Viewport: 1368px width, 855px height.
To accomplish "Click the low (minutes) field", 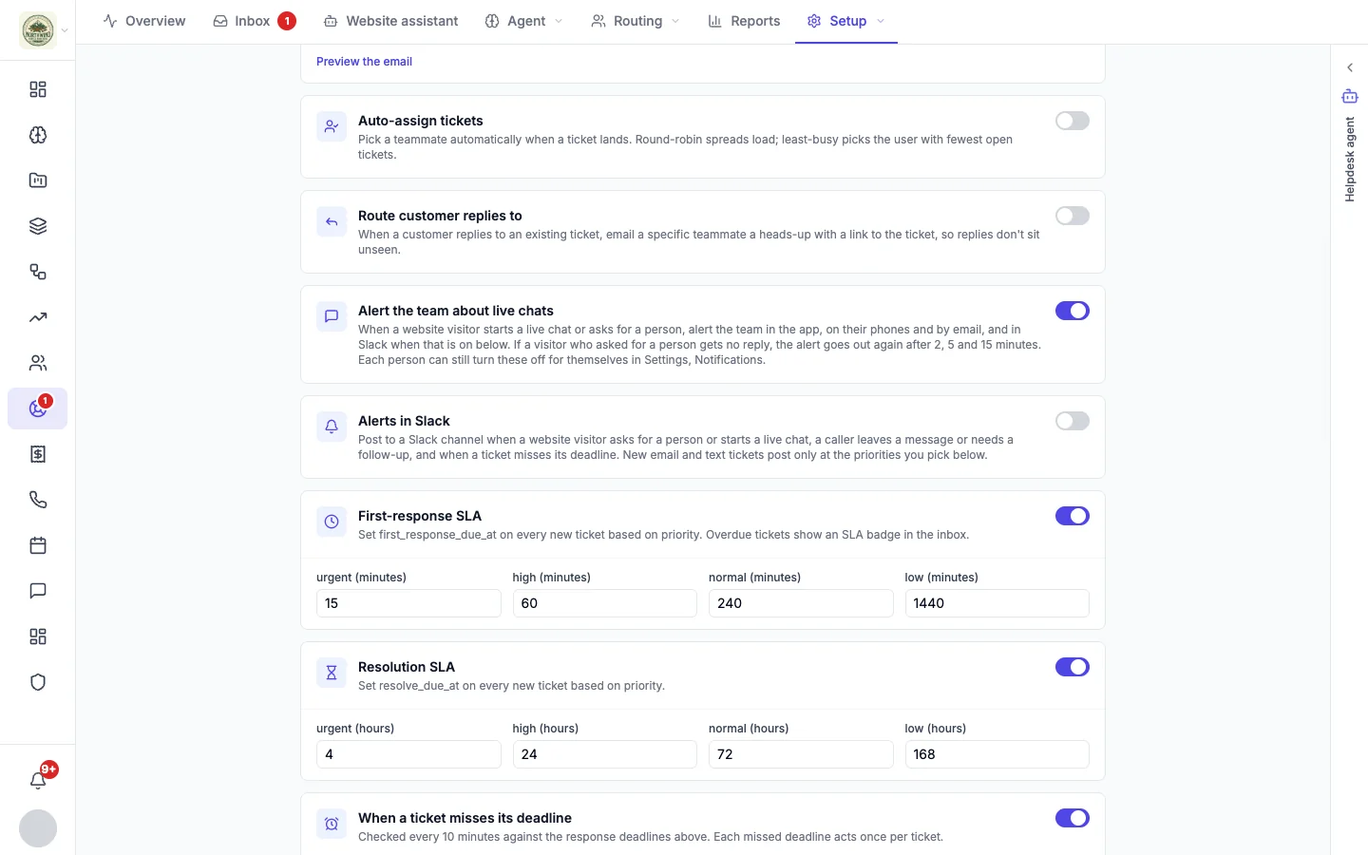I will [x=997, y=603].
